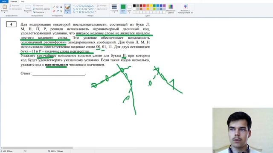Select the Eraser tool
This screenshot has width=273, height=153.
point(54,11)
